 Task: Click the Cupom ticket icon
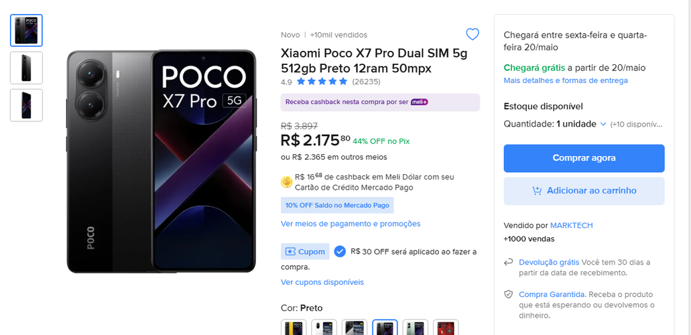coord(290,252)
